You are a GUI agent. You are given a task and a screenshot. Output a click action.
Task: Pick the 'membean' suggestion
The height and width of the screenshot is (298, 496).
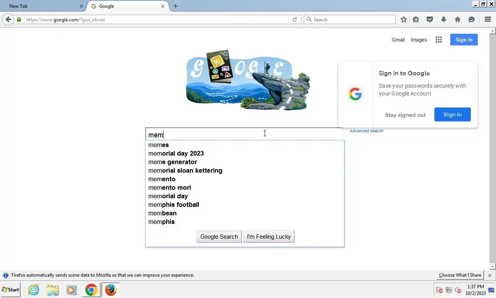[x=245, y=213]
